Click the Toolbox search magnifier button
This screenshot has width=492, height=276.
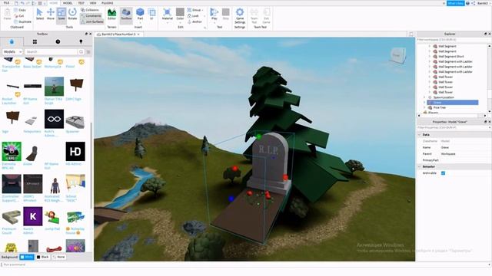click(x=81, y=51)
